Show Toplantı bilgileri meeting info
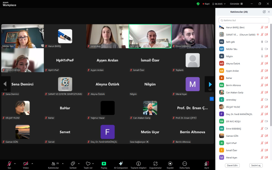The height and width of the screenshot is (170, 272). 138,164
